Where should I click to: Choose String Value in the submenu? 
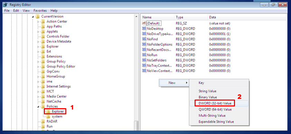point(207,91)
